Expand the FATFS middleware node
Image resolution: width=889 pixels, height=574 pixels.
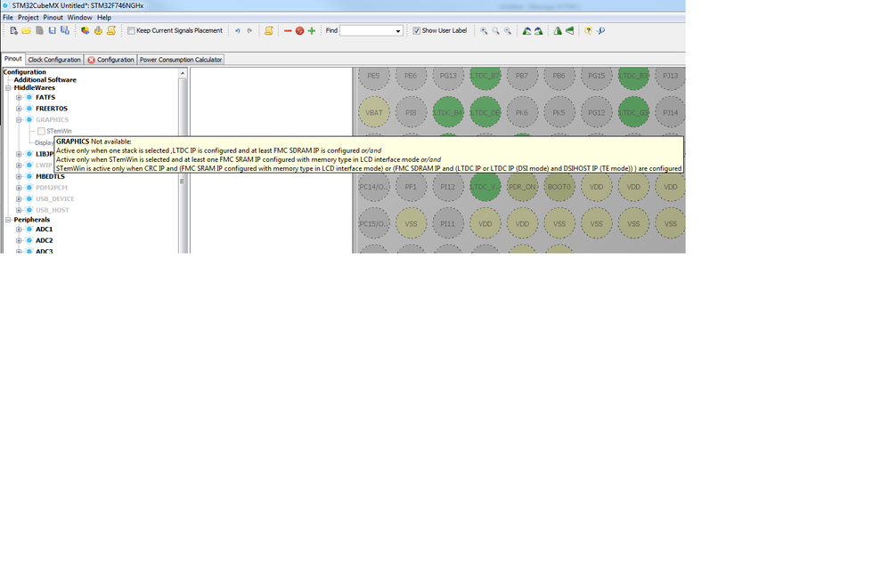tap(19, 98)
